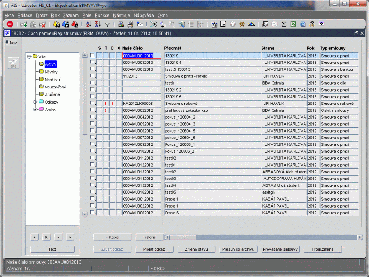Expand the Odkazy tree node
The width and height of the screenshot is (369, 277).
point(35,102)
